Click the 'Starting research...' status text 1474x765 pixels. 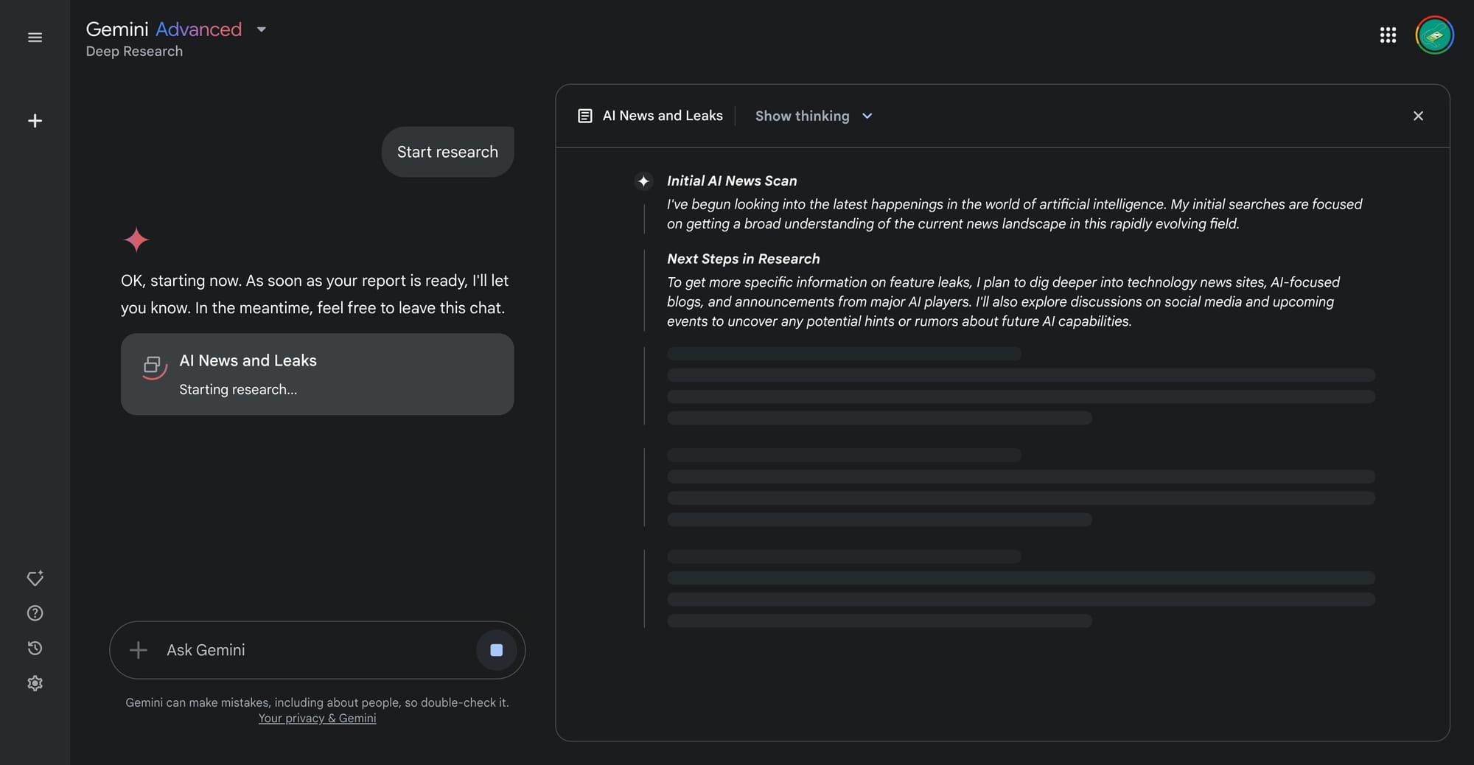pos(238,390)
